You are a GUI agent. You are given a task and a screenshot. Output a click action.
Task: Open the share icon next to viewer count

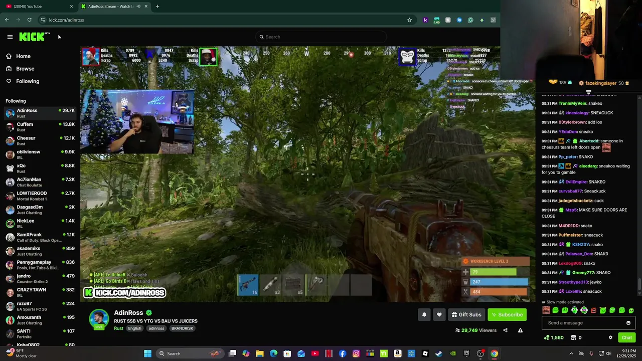click(x=505, y=330)
